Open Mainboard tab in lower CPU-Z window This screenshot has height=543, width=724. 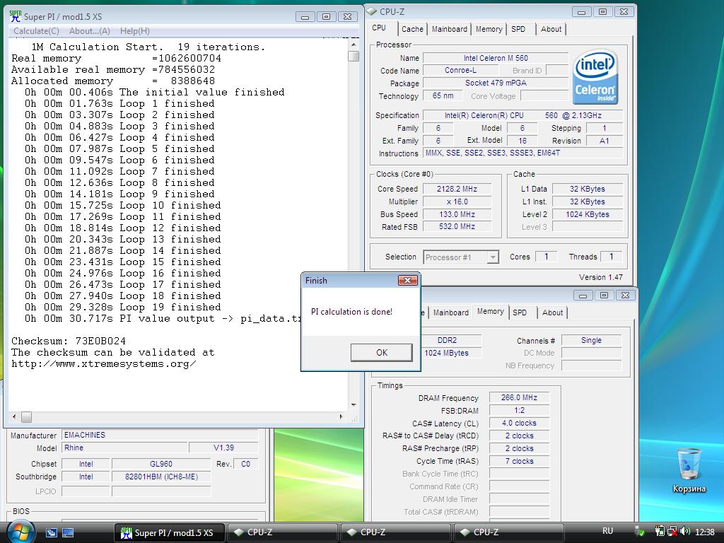(x=450, y=313)
